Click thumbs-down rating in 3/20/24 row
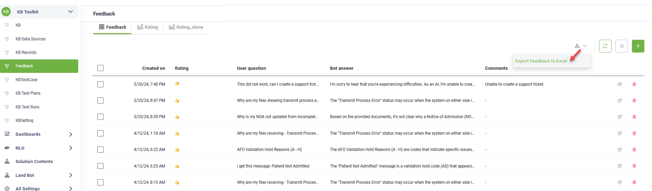Image resolution: width=652 pixels, height=191 pixels. 177,84
